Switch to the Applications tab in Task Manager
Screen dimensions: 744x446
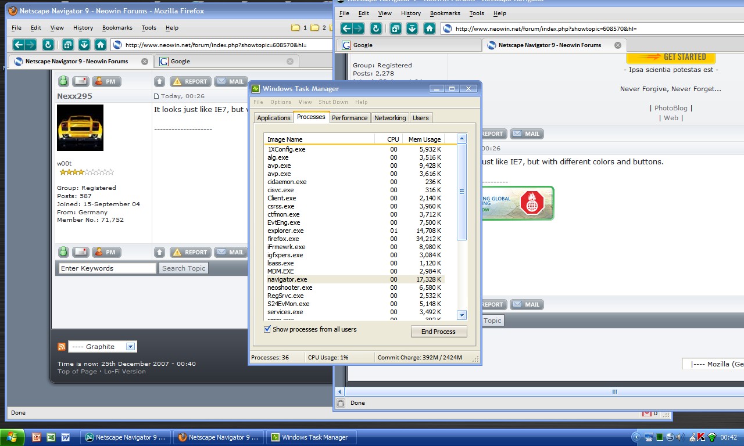point(274,118)
